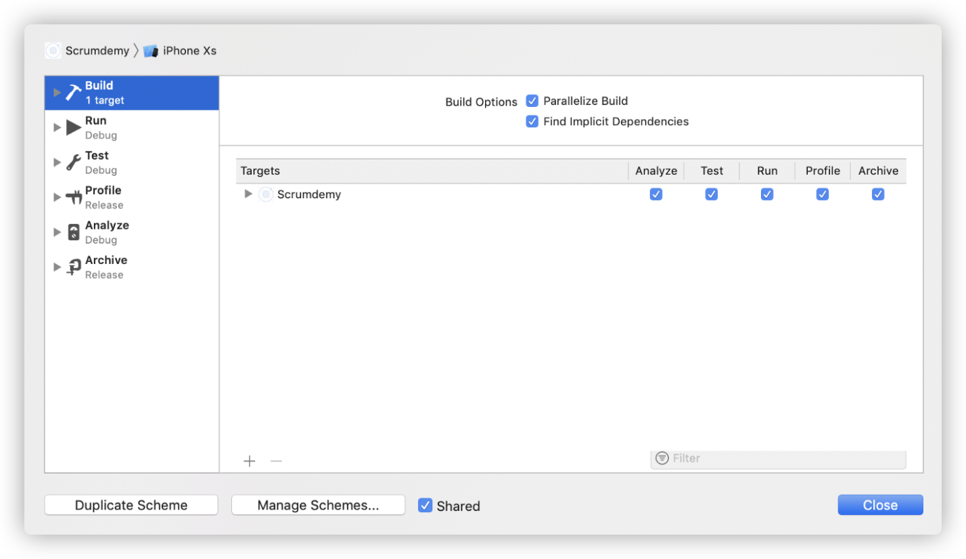This screenshot has height=559, width=966.
Task: Click the Run play icon
Action: pos(74,127)
